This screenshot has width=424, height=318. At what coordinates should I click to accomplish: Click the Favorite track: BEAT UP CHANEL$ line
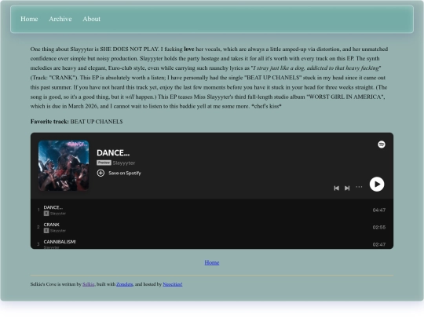(x=76, y=122)
